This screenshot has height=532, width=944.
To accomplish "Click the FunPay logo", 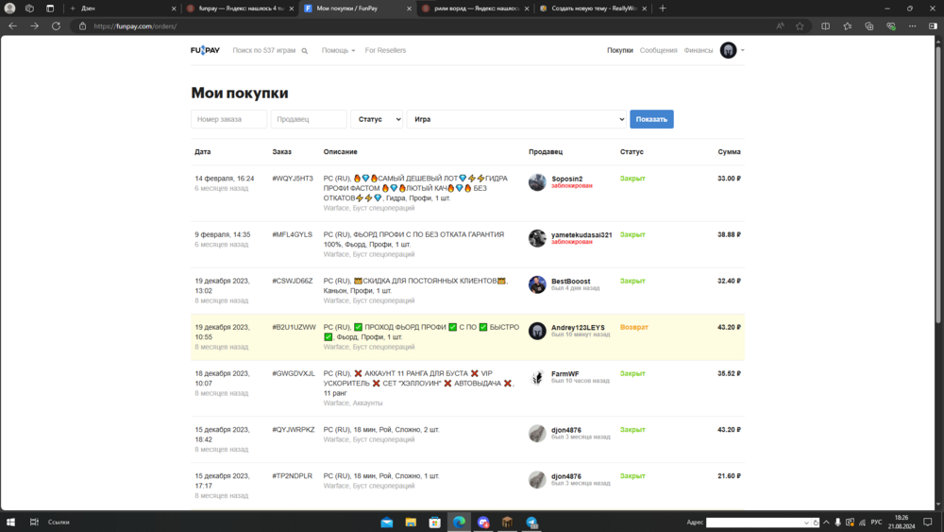I will click(205, 50).
